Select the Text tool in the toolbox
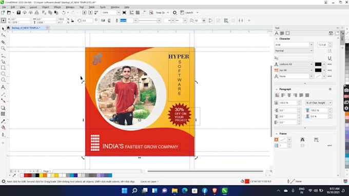This screenshot has height=196, width=349. click(3, 87)
